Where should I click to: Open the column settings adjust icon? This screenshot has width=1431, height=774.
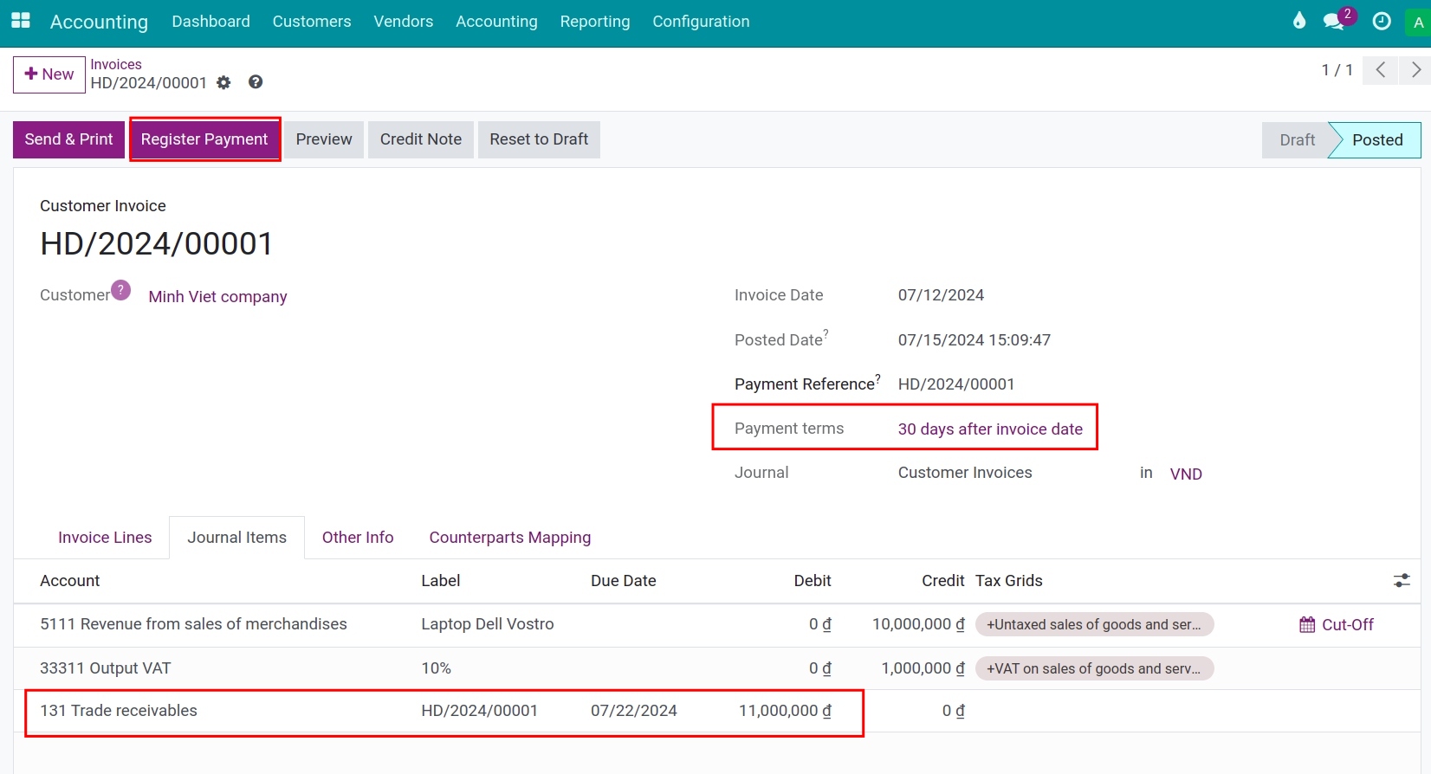(1402, 581)
